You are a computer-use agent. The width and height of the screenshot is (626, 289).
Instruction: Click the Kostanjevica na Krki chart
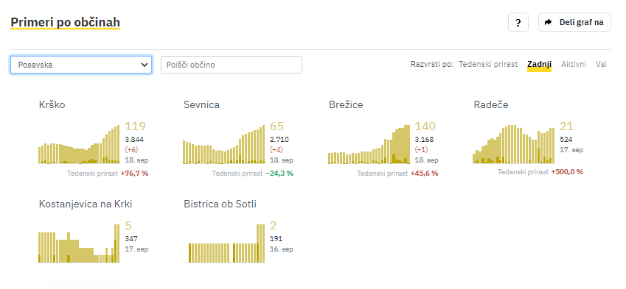(79, 243)
